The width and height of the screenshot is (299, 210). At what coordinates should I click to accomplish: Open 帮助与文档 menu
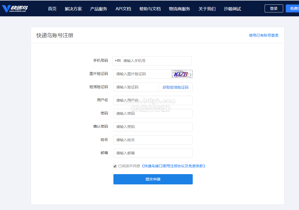150,9
